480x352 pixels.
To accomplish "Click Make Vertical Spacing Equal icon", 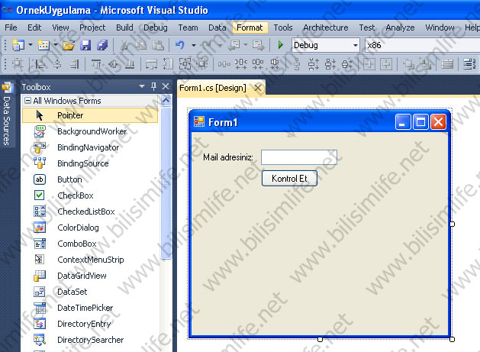I will point(297,64).
